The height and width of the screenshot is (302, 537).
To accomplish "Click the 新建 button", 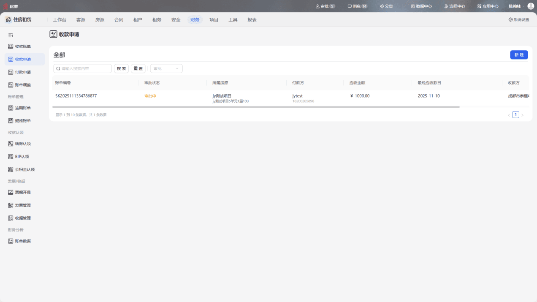I will click(519, 55).
